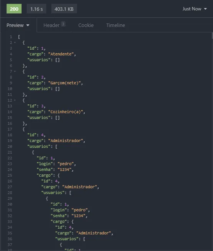Viewport: 213px width, 251px height.
Task: Collapse the JSON object at line 2
Action: 15,42
